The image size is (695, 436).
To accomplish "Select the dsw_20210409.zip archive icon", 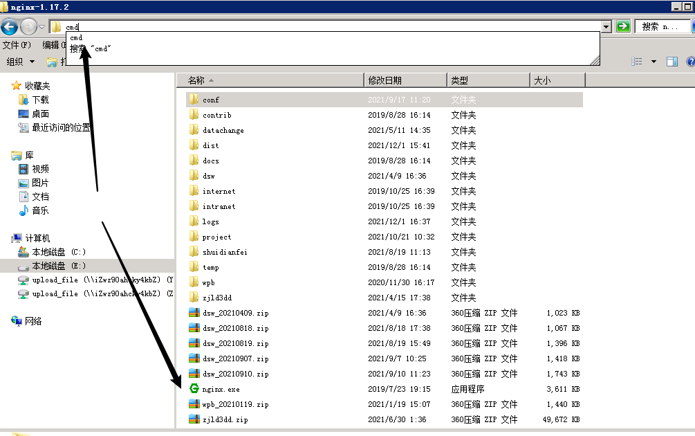I will tap(194, 313).
